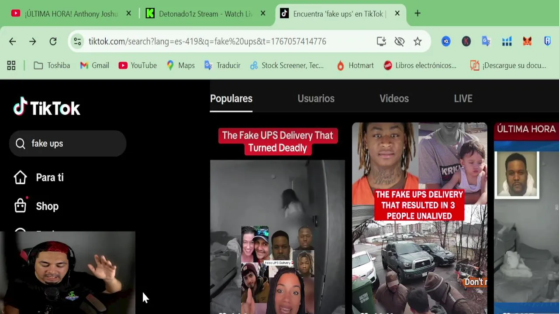
Task: Open the Toshiba bookmark folder
Action: point(52,65)
